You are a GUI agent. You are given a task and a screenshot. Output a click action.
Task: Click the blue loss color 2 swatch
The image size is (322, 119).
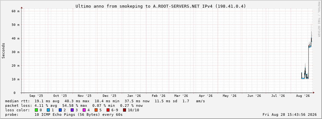[x=60, y=110]
